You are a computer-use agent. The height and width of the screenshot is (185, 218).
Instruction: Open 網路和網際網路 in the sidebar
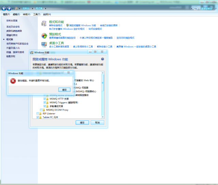point(14,31)
